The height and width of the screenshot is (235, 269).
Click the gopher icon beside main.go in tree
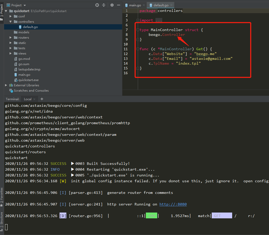[16, 75]
